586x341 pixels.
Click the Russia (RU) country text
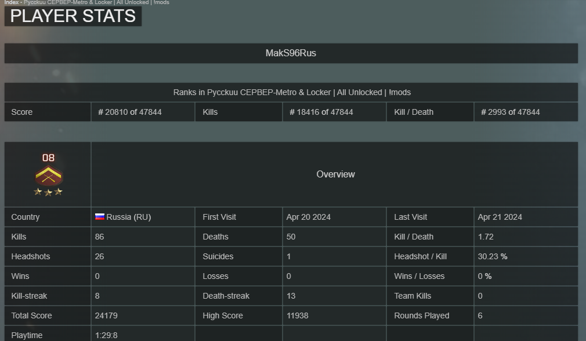click(129, 217)
